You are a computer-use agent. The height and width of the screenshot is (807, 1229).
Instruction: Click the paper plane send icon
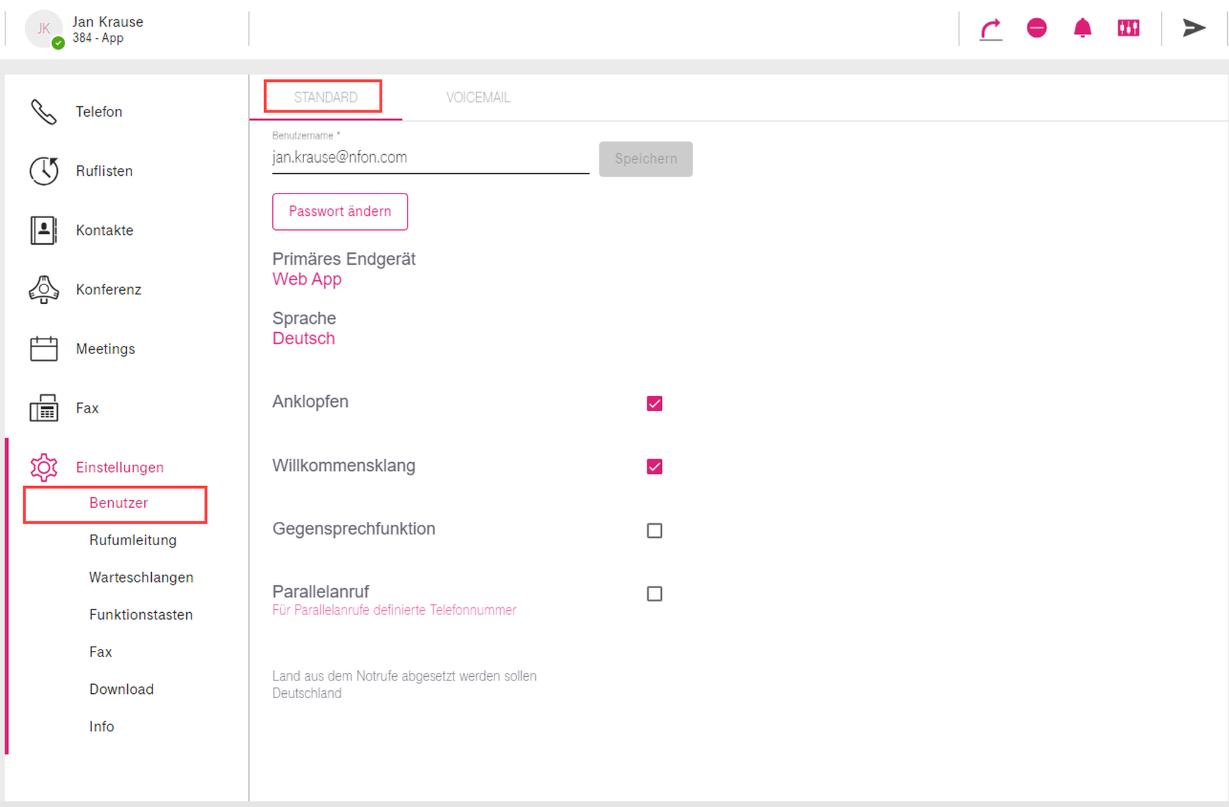[1193, 28]
